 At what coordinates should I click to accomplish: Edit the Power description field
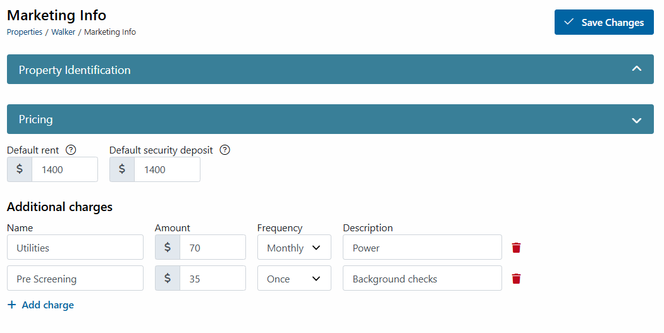click(422, 248)
